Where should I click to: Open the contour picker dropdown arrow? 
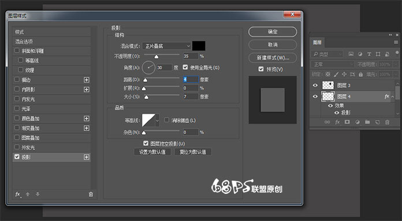coord(158,121)
